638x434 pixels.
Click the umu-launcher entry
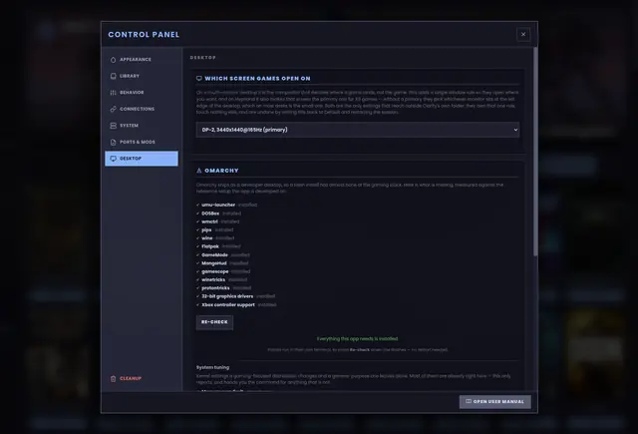point(226,205)
